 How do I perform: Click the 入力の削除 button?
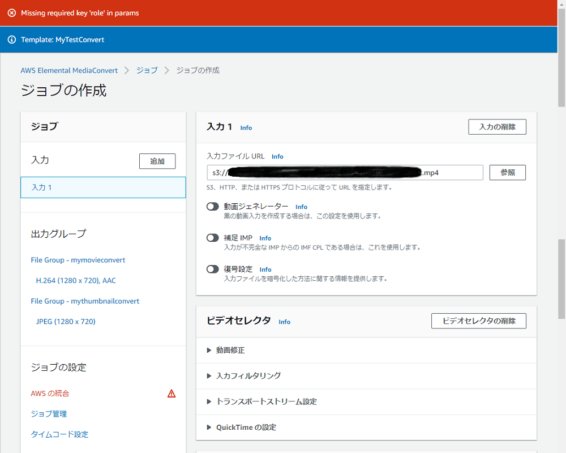[497, 127]
